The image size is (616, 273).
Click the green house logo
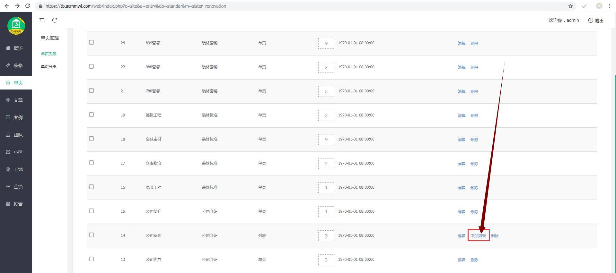[x=16, y=26]
